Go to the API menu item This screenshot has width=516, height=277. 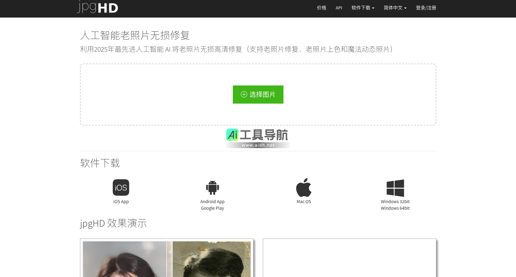(x=339, y=8)
